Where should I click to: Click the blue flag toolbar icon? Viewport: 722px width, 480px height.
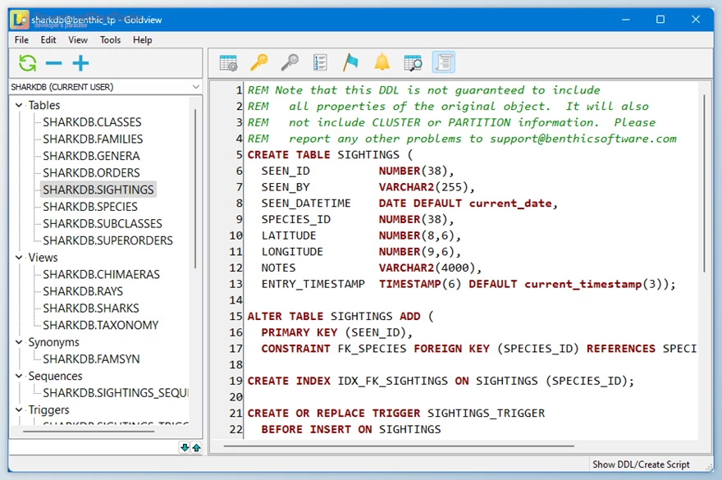click(350, 62)
